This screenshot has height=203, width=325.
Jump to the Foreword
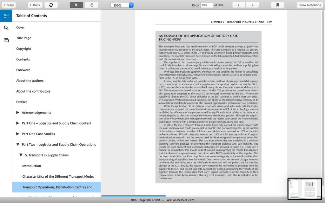pyautogui.click(x=23, y=70)
